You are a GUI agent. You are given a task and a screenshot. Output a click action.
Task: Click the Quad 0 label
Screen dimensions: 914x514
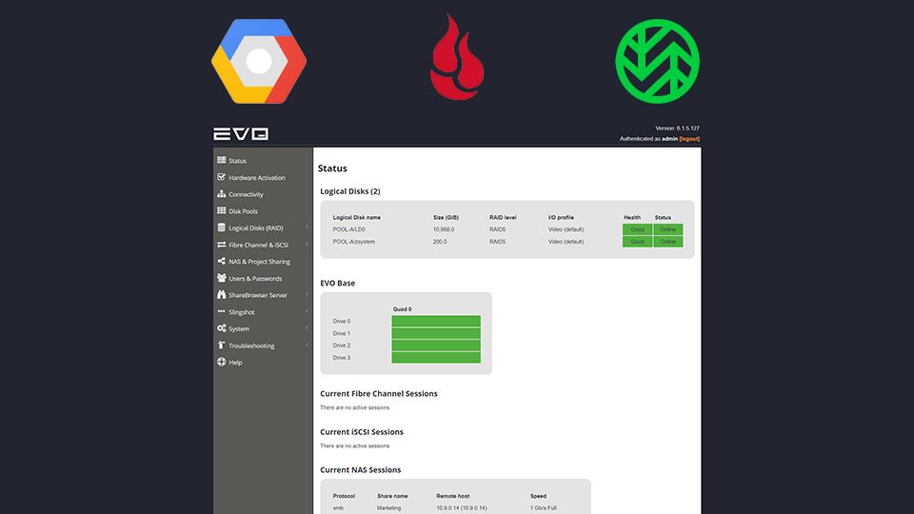tap(402, 309)
